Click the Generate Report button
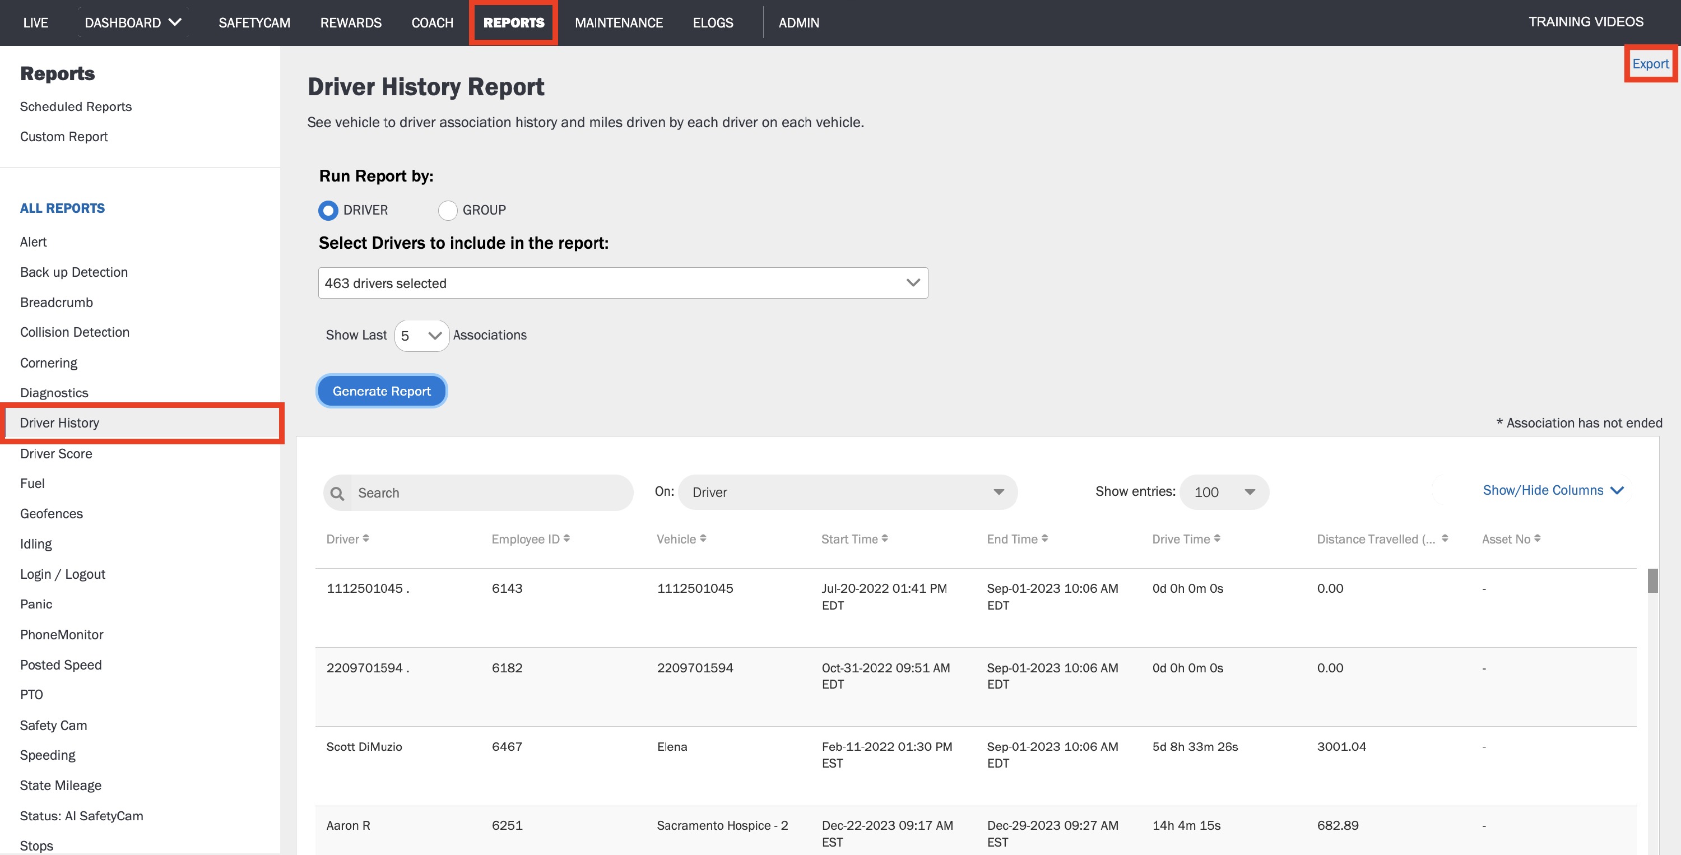The image size is (1681, 855). pyautogui.click(x=382, y=391)
